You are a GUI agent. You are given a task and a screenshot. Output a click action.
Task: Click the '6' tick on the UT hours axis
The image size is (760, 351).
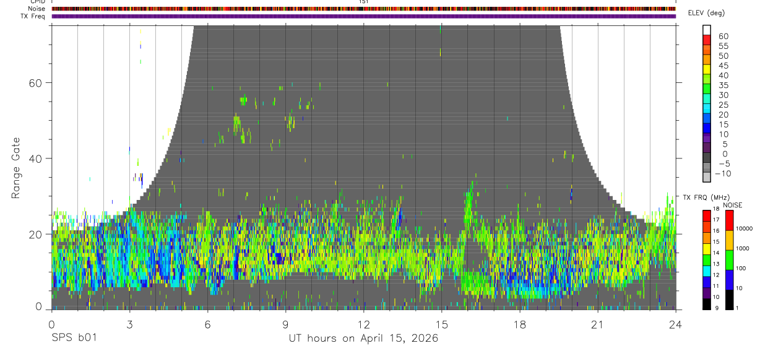tap(207, 323)
